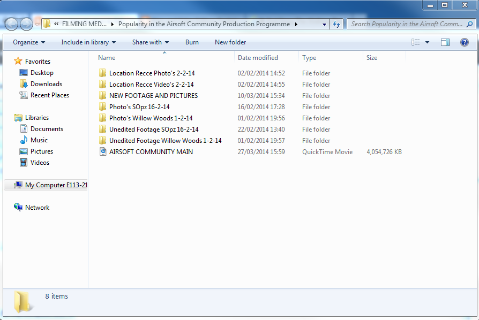Click folder icon of Unedited Footage SOpz 16-2-14

click(103, 129)
